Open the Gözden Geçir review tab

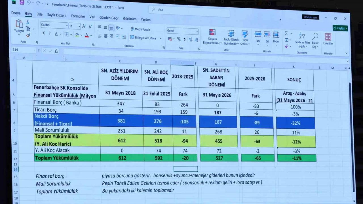tap(109, 18)
